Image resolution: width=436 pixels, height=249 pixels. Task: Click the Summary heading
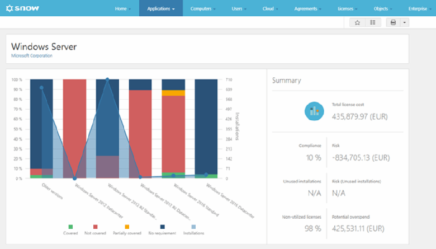point(286,81)
